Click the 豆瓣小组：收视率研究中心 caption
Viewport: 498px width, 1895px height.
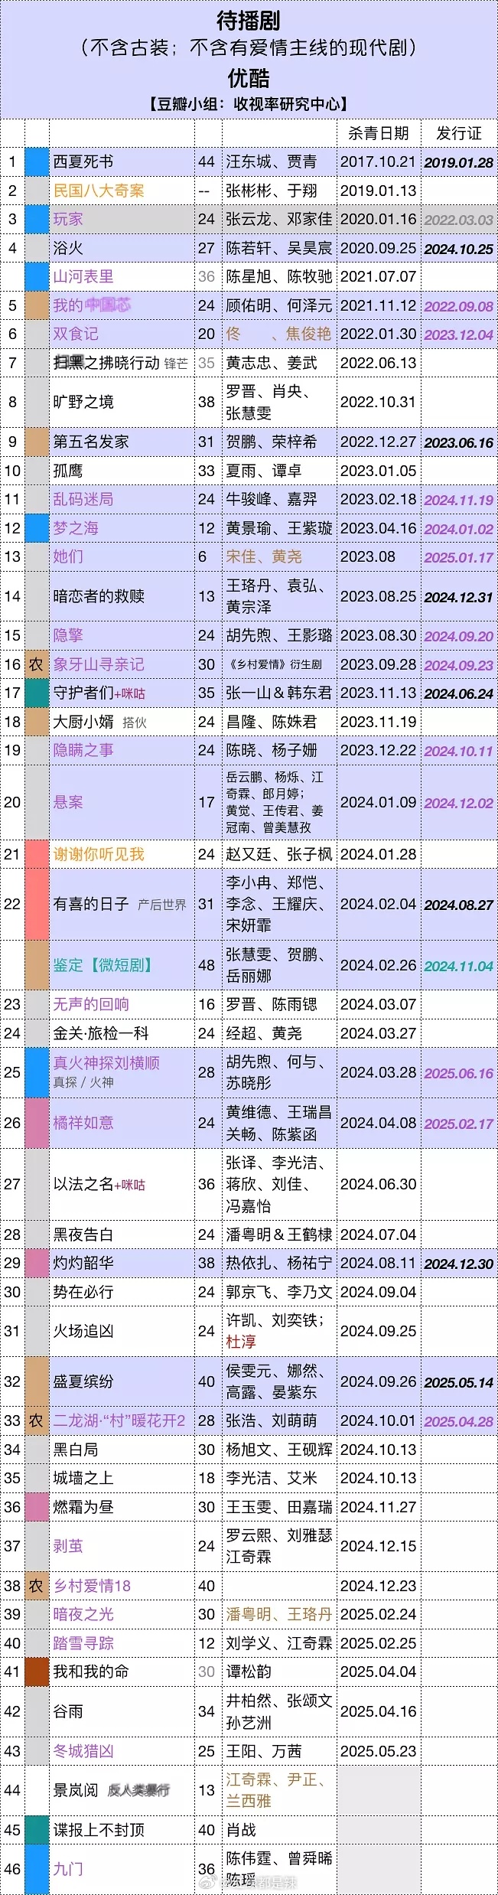[249, 105]
